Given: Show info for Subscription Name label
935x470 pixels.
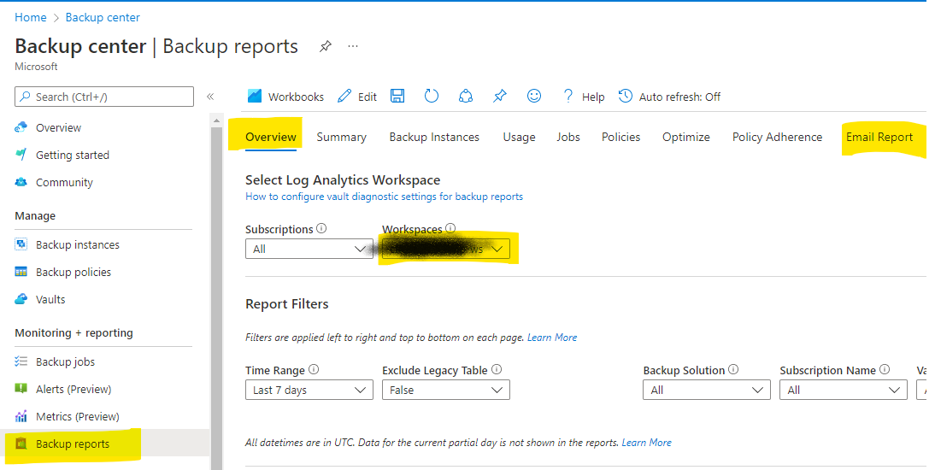Looking at the screenshot, I should [x=885, y=370].
